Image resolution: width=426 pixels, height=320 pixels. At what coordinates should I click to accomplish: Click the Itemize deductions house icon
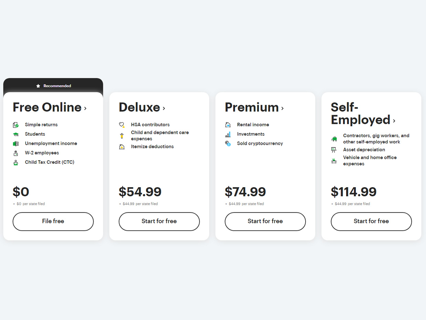click(x=121, y=147)
